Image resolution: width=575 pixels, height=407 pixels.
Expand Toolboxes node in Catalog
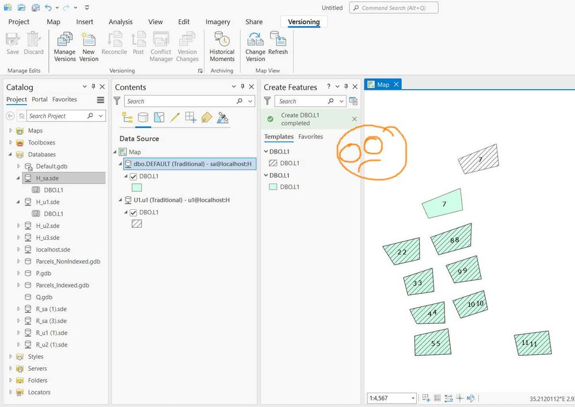click(10, 143)
